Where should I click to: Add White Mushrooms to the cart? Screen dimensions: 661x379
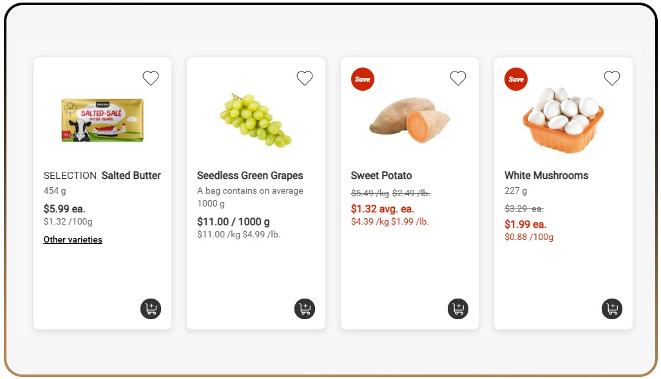[x=612, y=309]
